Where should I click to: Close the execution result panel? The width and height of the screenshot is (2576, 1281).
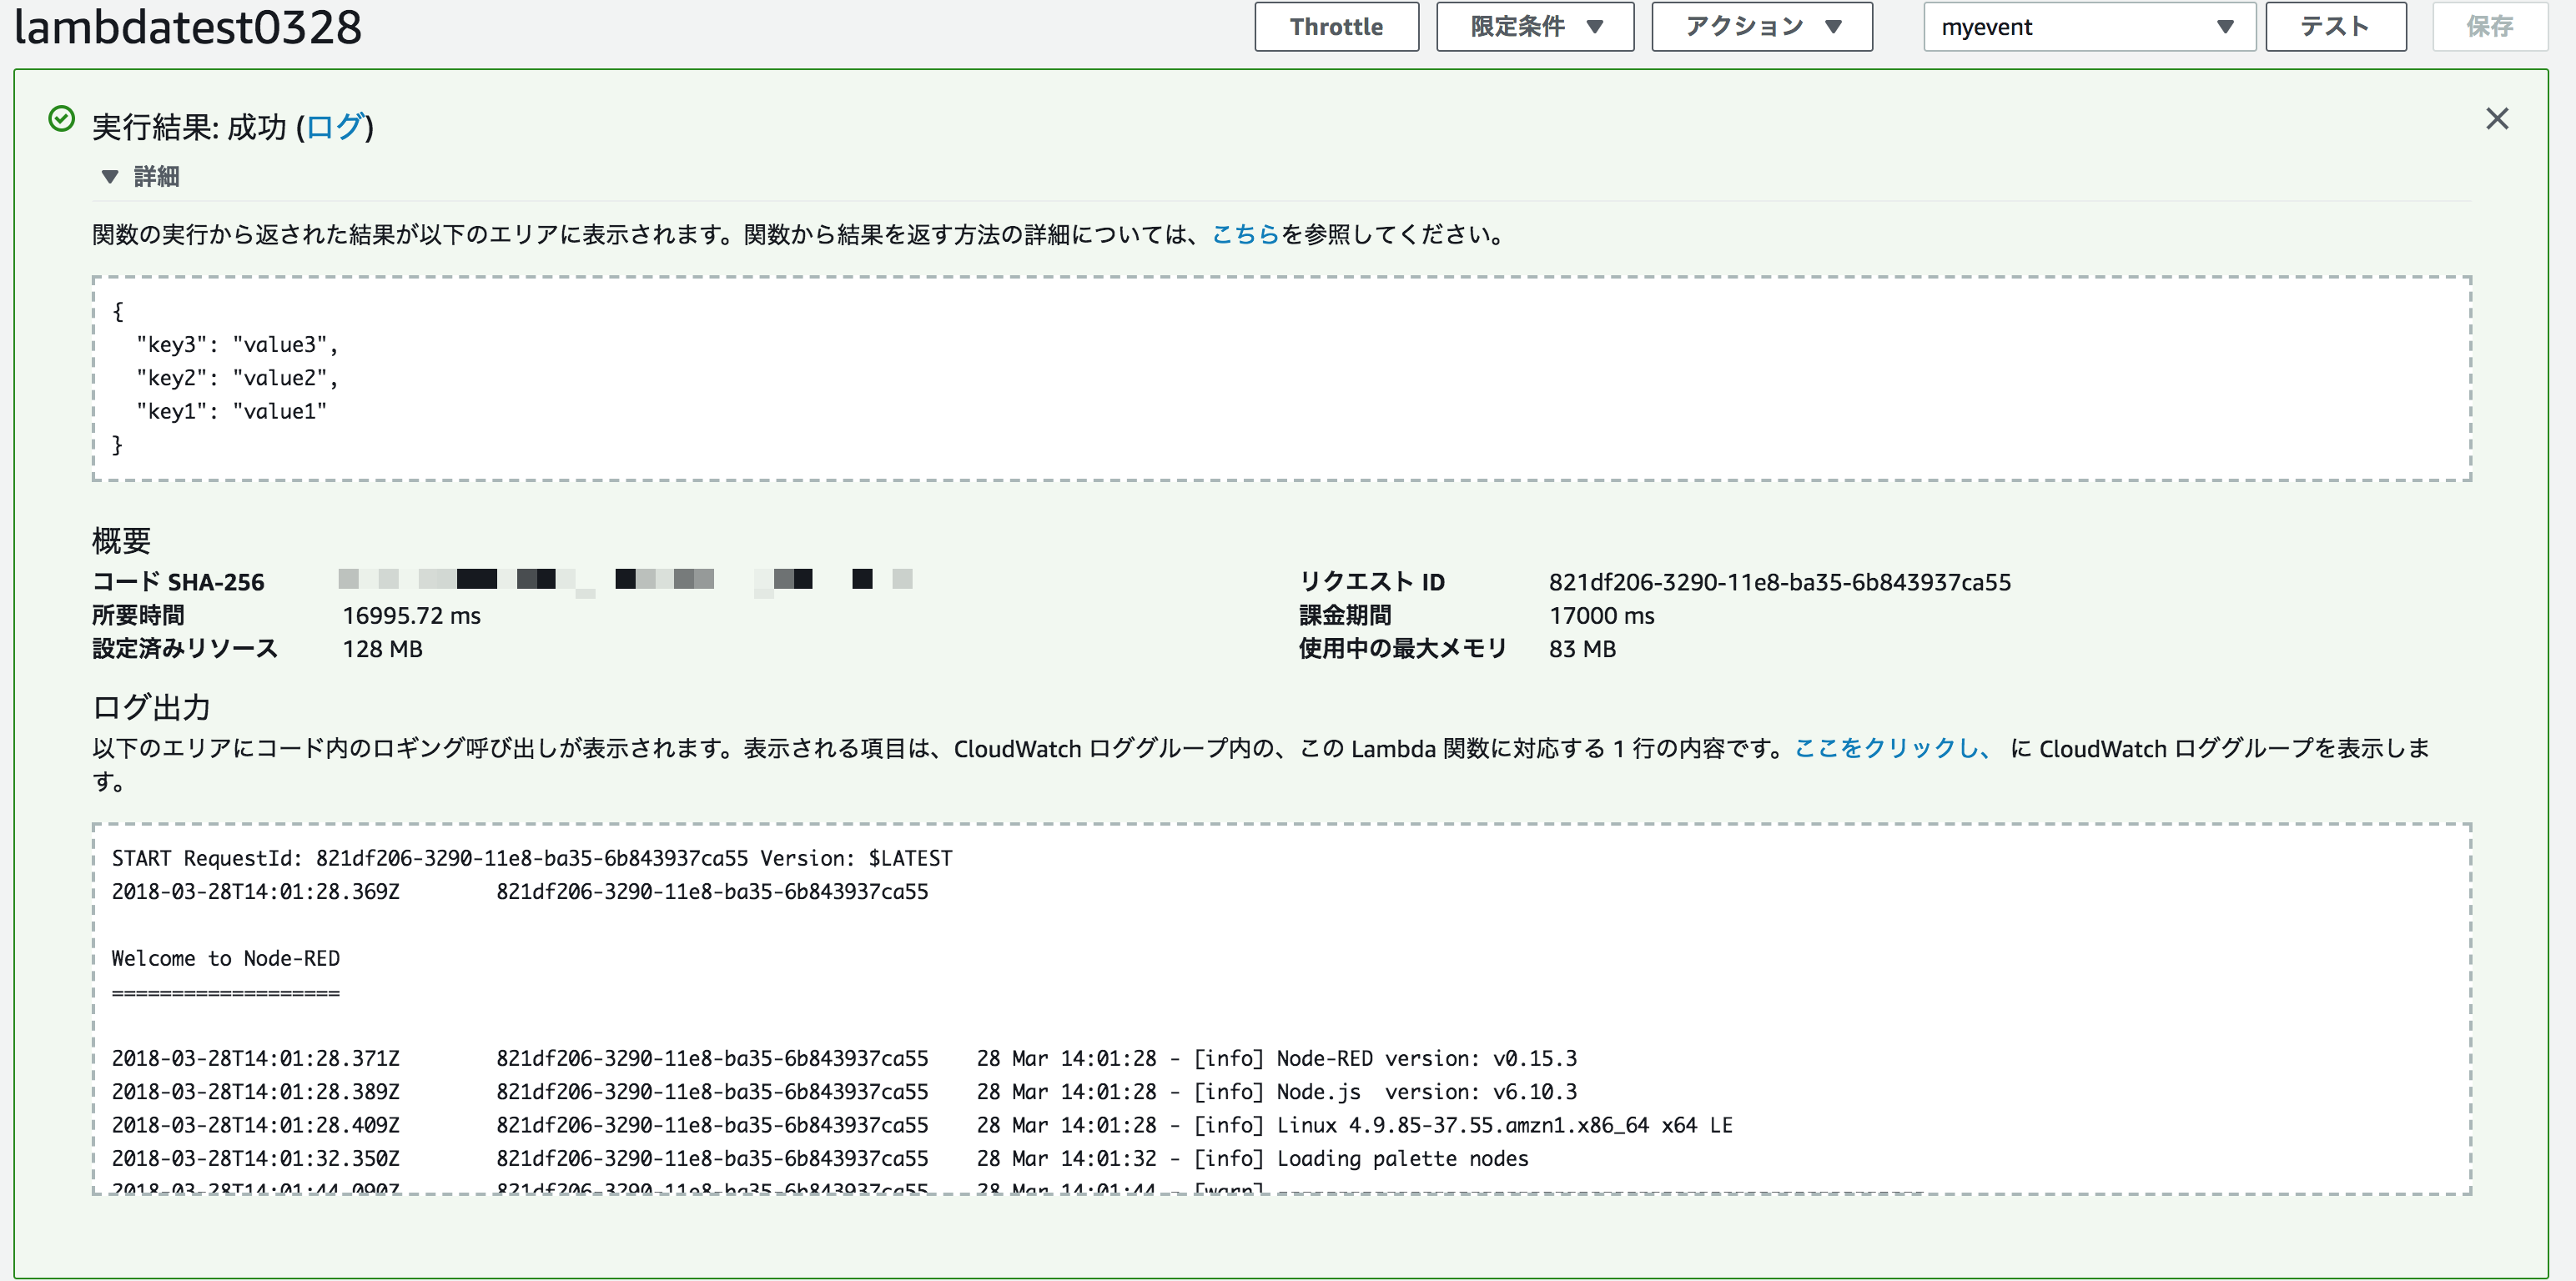2496,119
